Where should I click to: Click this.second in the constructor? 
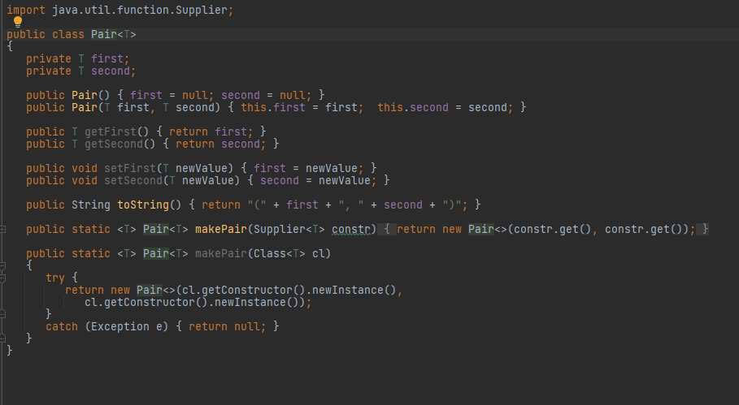click(x=413, y=108)
